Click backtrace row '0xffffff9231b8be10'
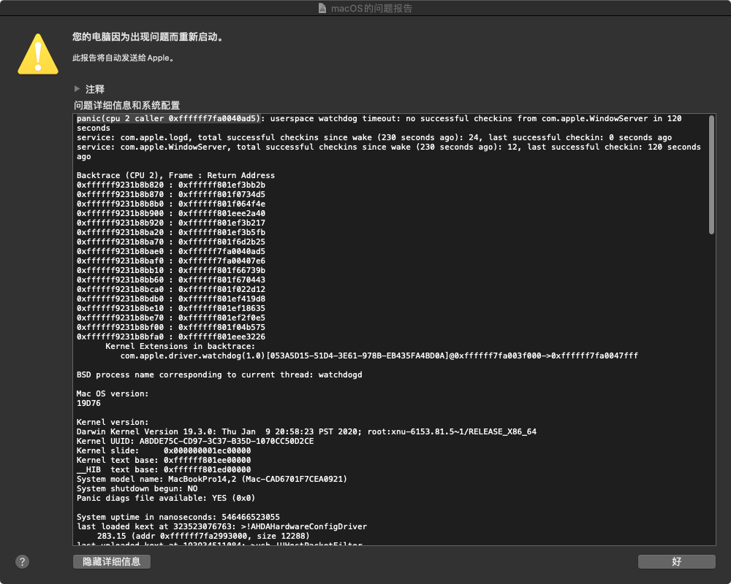 170,308
